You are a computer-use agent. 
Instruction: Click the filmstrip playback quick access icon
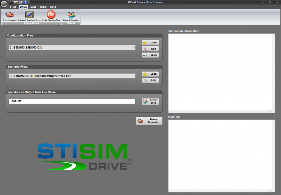click(x=16, y=2)
